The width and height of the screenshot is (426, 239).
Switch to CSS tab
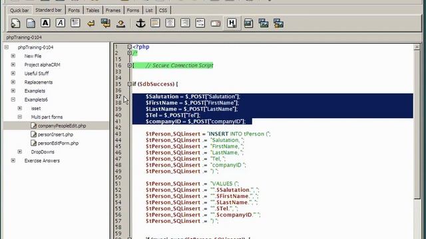click(x=163, y=11)
